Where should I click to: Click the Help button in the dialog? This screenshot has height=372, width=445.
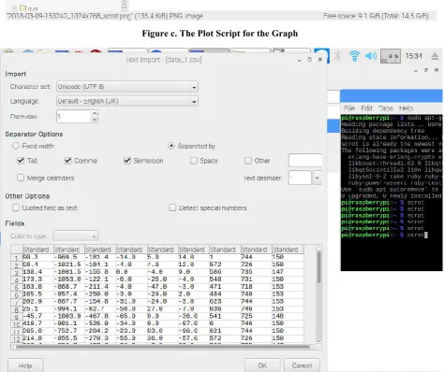25,365
